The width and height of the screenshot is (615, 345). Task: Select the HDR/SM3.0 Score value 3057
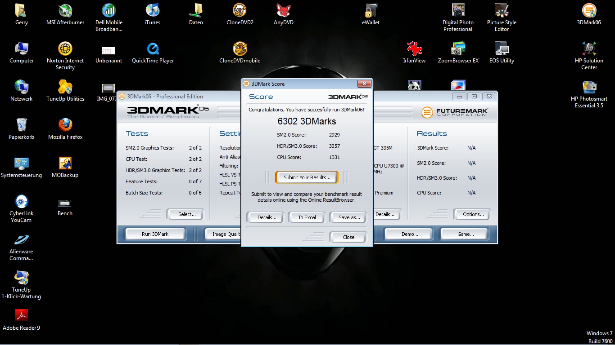[x=334, y=146]
